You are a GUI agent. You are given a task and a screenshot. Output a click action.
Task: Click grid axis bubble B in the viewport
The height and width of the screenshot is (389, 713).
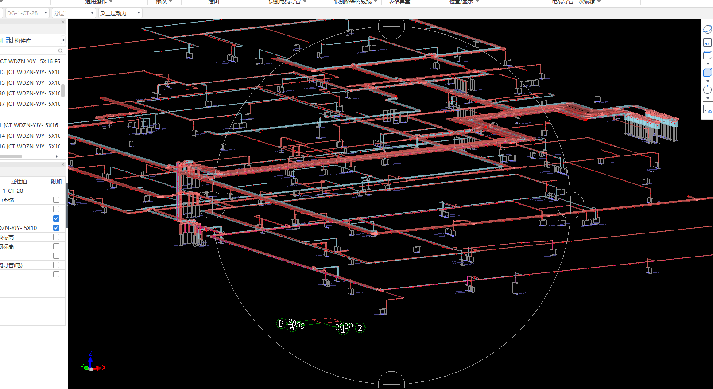[x=281, y=324]
